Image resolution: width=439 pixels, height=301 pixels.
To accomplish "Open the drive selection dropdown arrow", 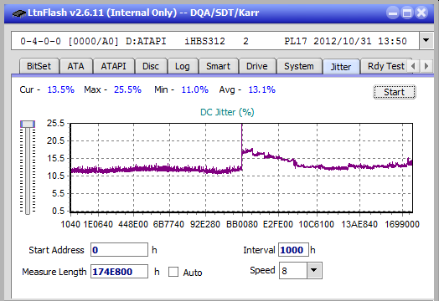I will (x=426, y=40).
